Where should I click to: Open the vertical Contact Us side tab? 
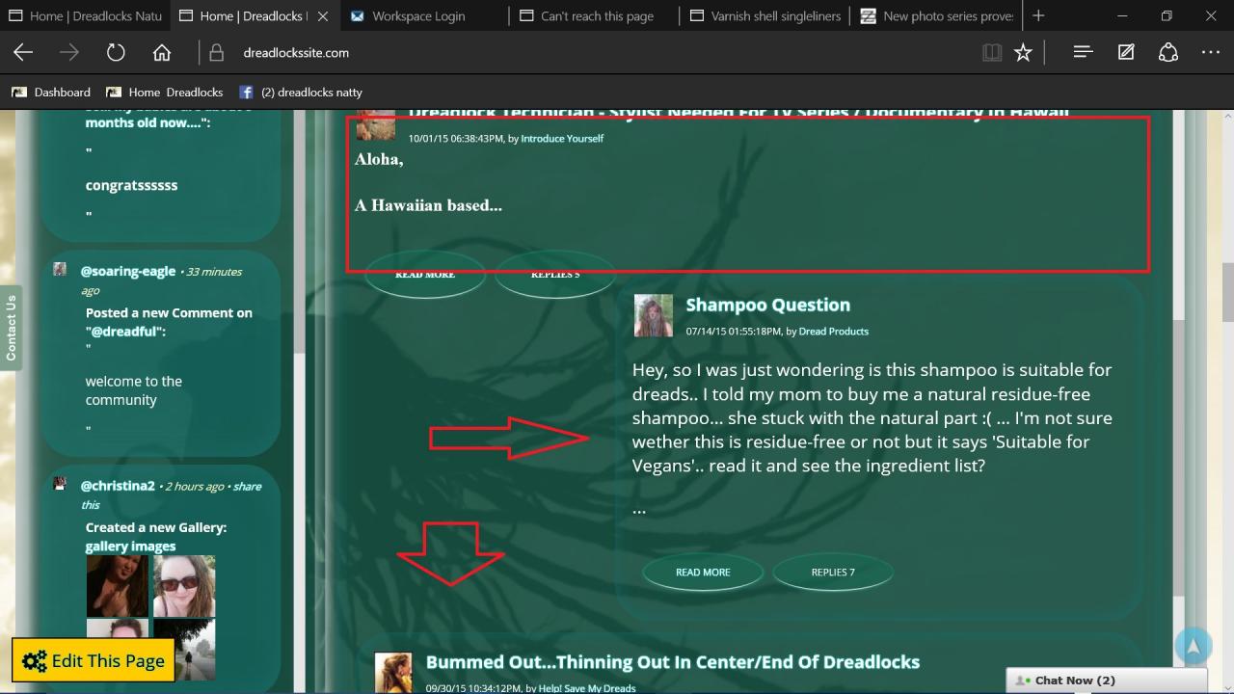(x=11, y=328)
